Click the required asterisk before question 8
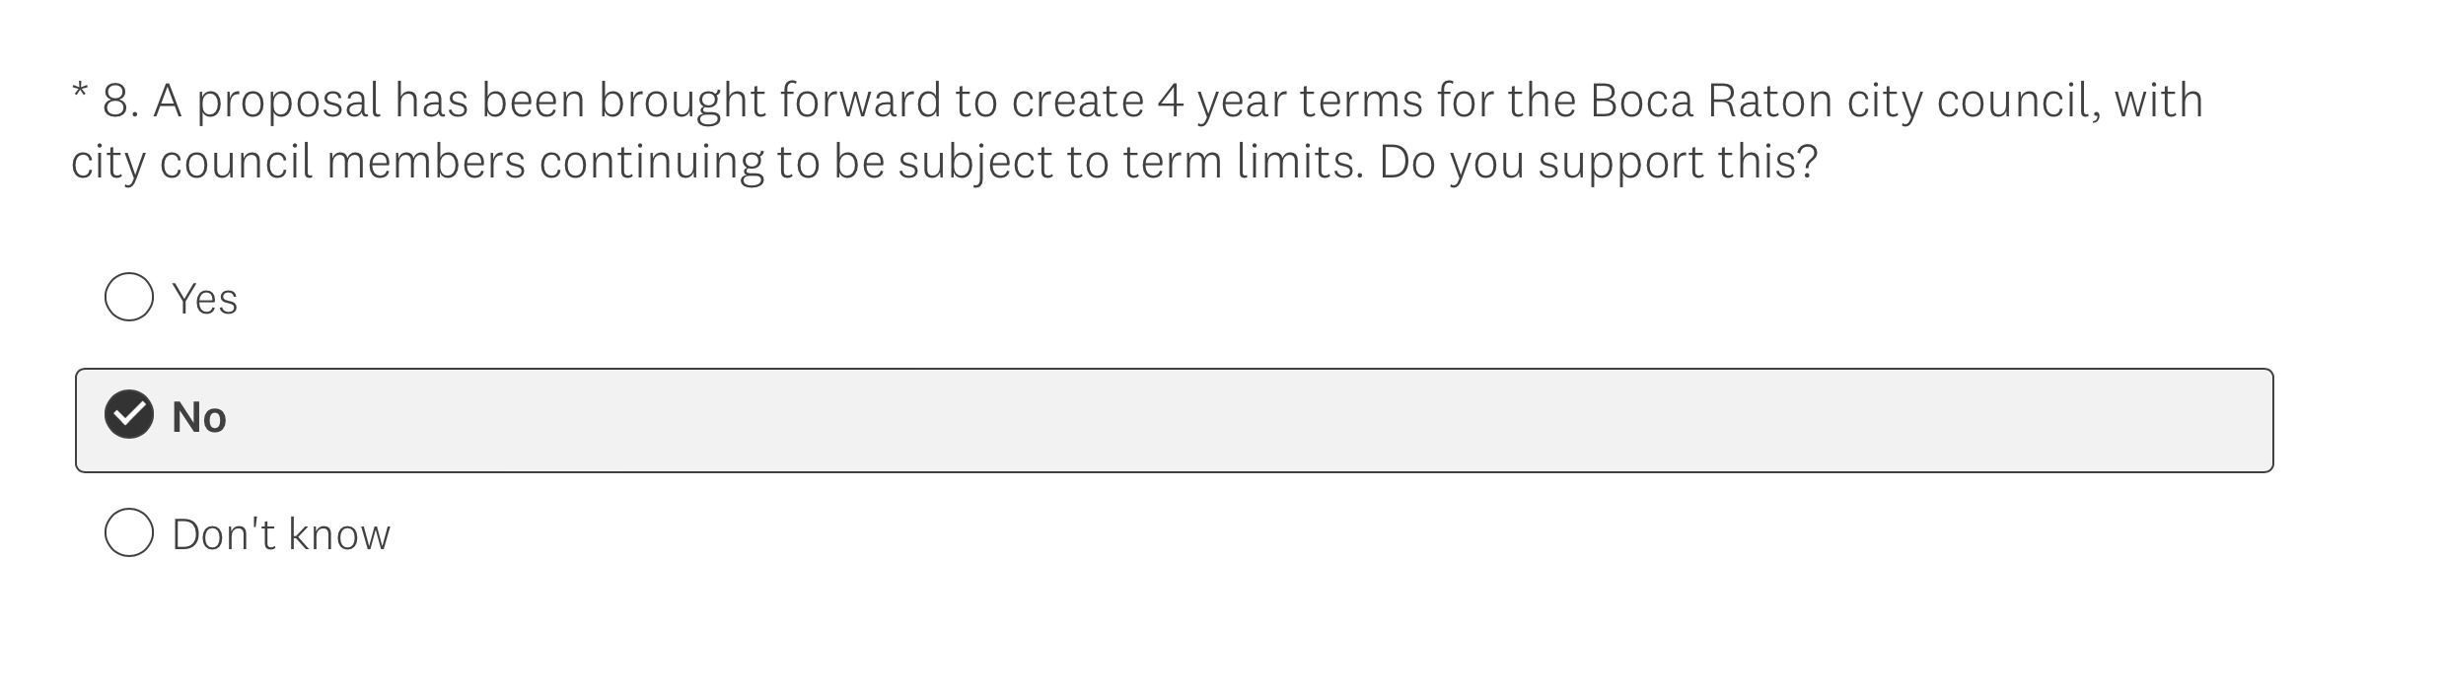The width and height of the screenshot is (2442, 700). tap(80, 95)
